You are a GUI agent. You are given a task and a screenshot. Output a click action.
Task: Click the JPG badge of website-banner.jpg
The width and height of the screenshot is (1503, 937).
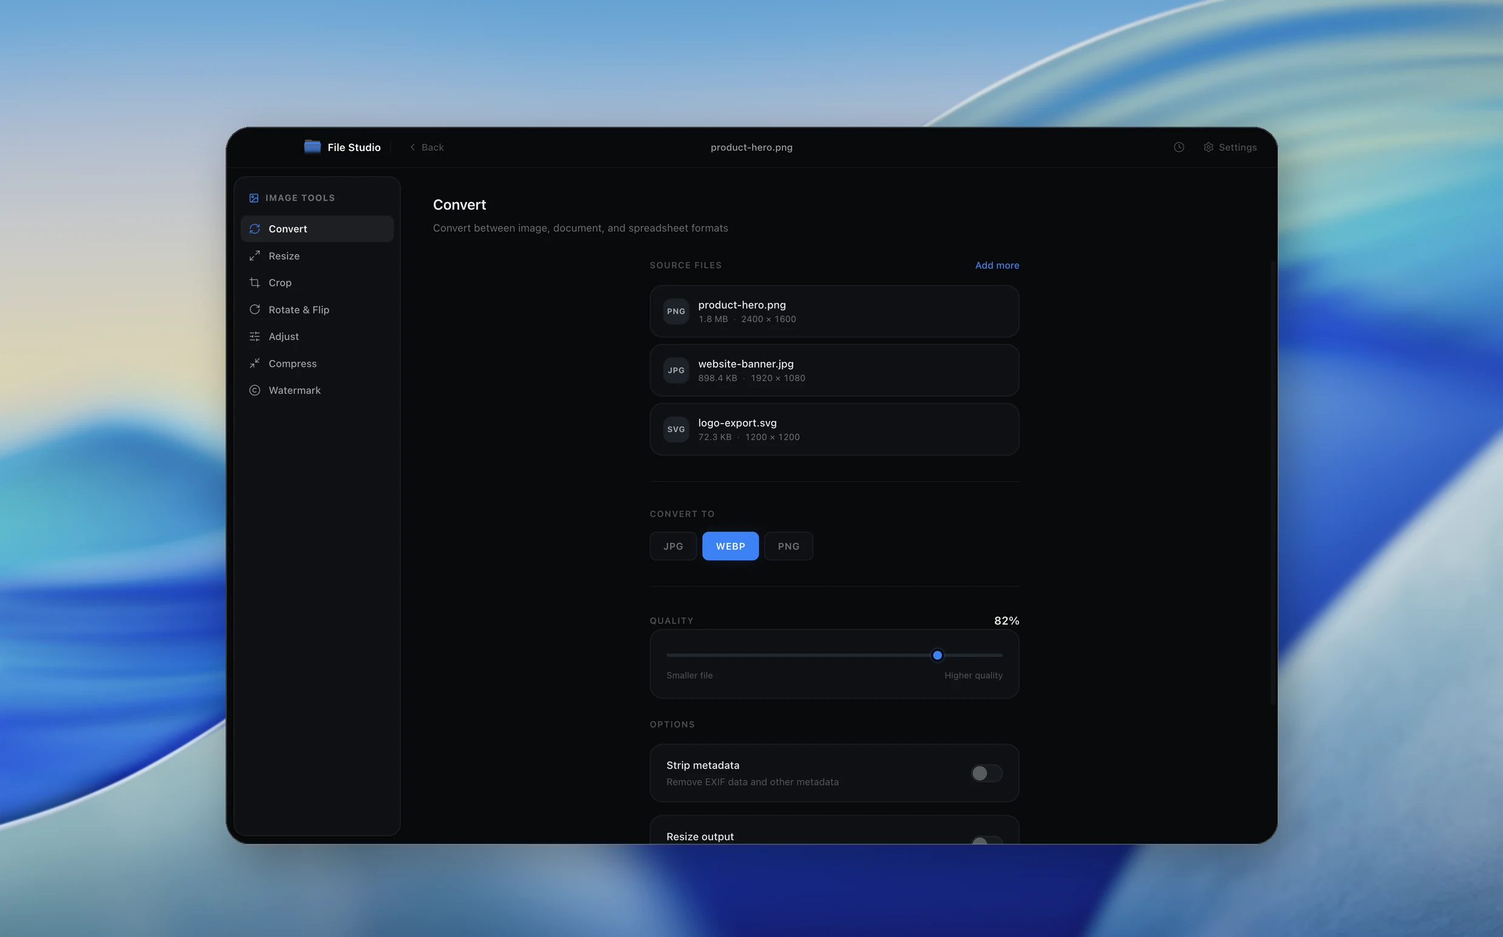pos(676,370)
